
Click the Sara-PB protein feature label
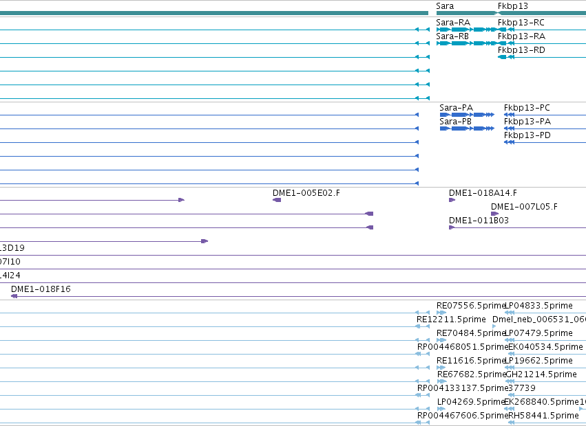(456, 122)
